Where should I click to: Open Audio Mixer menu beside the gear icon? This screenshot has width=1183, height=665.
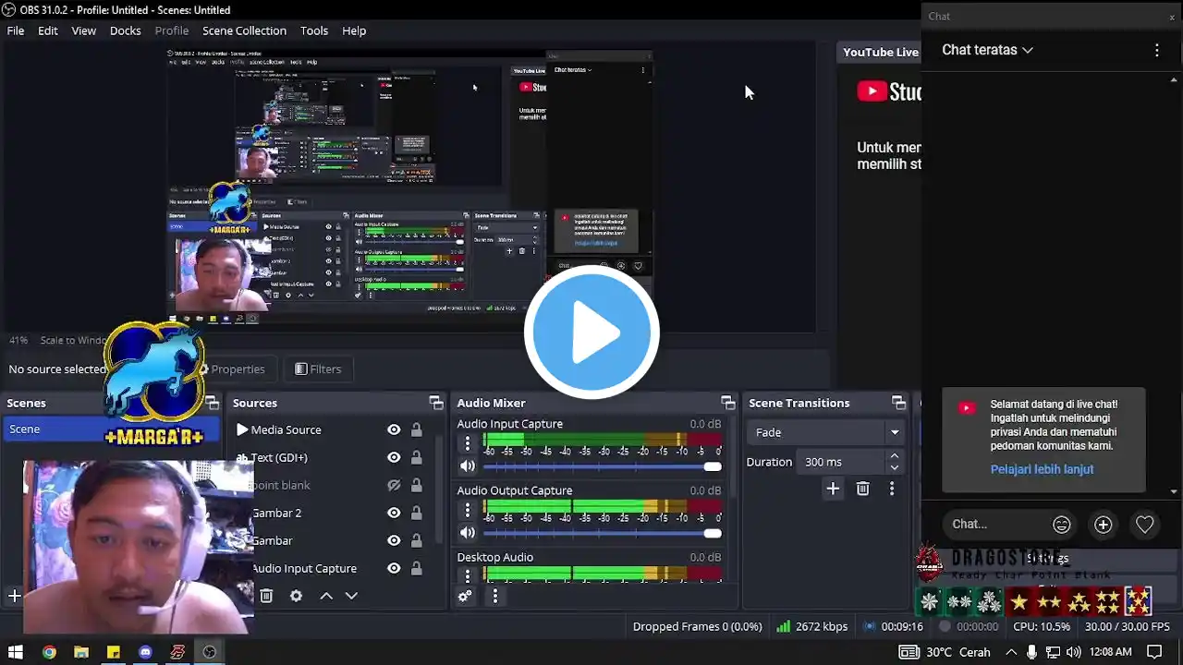[494, 597]
